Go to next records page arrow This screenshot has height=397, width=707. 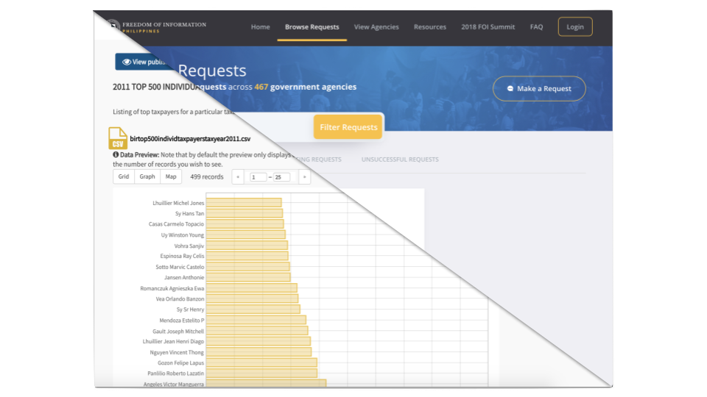(304, 177)
